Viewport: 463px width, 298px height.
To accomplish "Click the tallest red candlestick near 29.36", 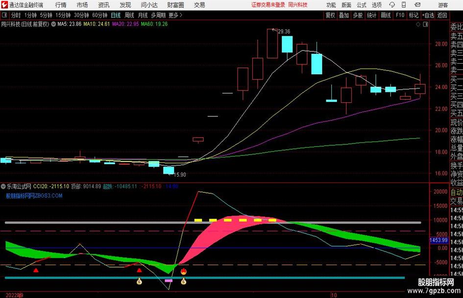I will click(272, 44).
